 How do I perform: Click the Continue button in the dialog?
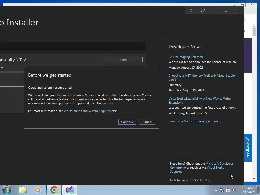click(x=127, y=122)
